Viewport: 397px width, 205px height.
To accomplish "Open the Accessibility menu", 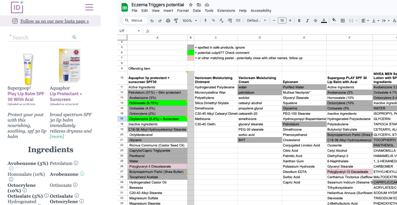I will pyautogui.click(x=261, y=11).
